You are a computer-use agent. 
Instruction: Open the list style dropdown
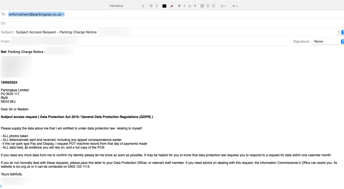tap(223, 6)
